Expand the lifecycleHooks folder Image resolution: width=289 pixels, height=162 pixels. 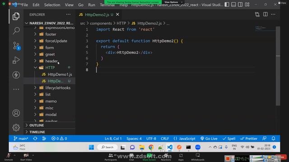[x=49, y=88]
